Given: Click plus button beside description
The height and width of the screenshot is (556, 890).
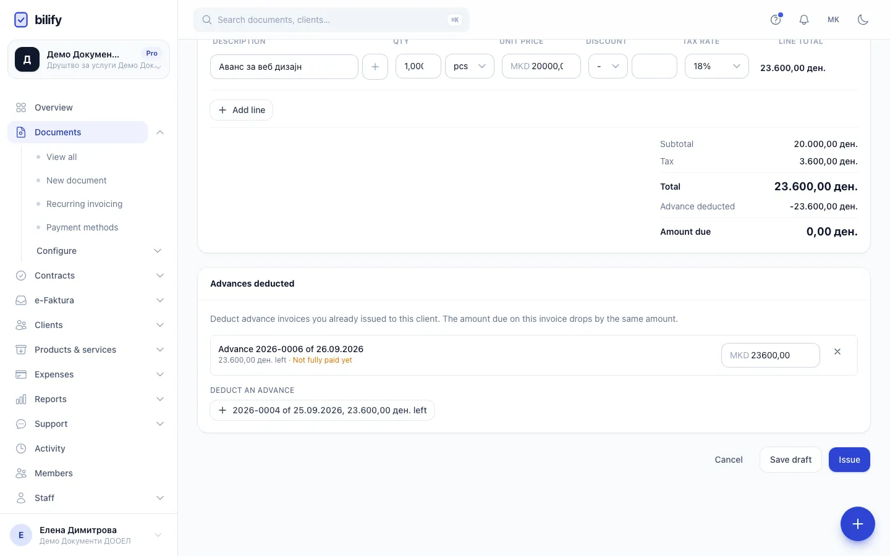Looking at the screenshot, I should coord(375,67).
